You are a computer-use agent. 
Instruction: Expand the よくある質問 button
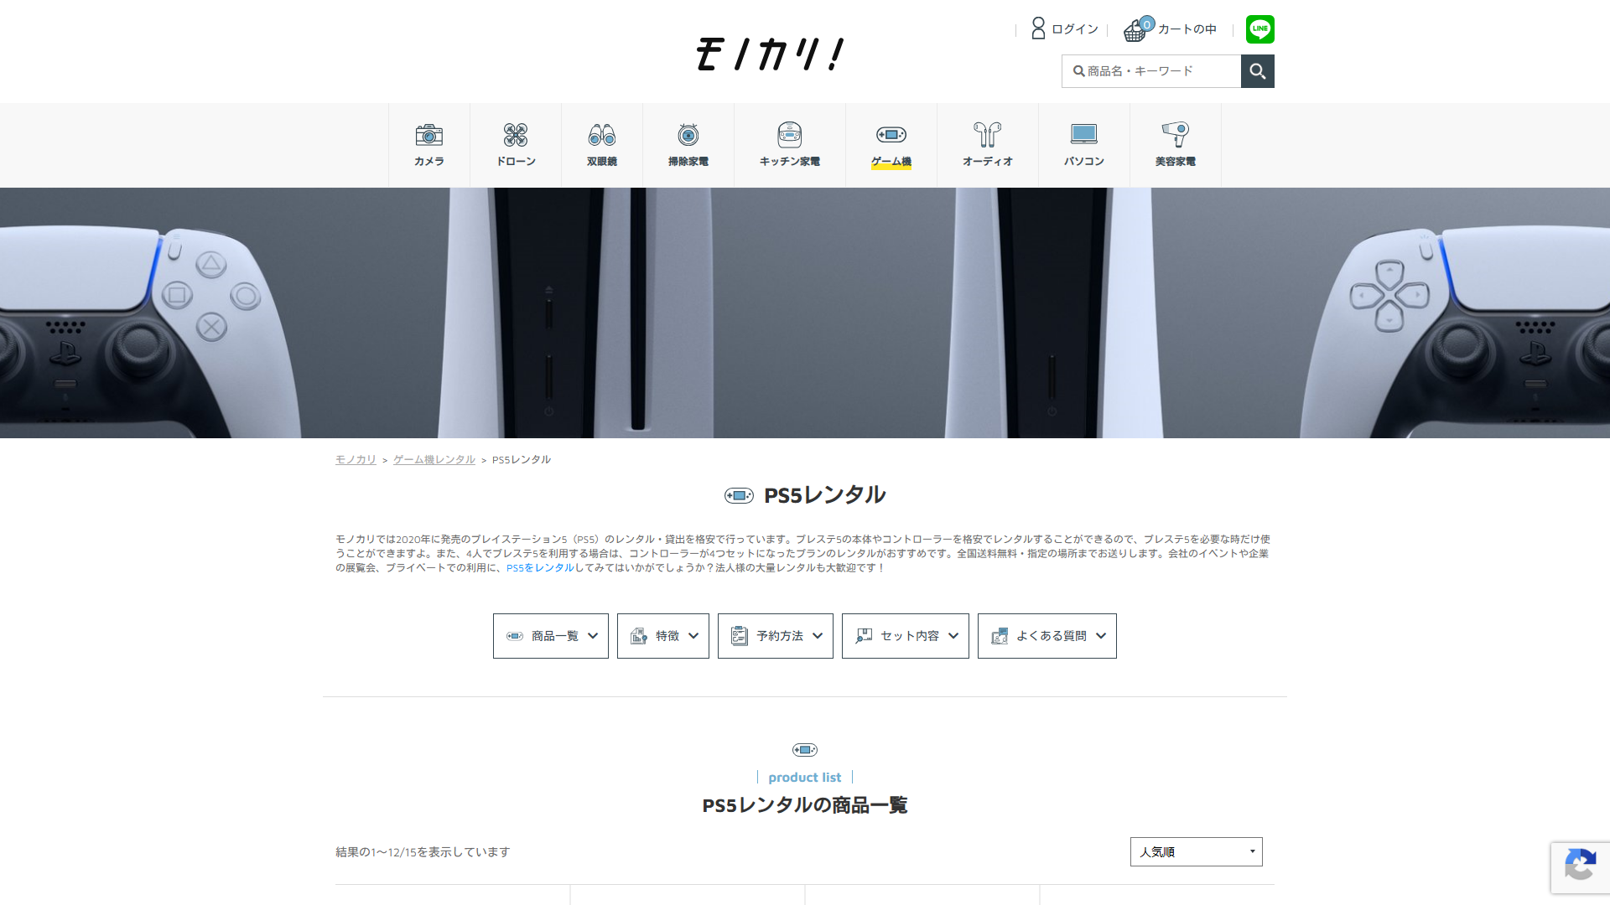click(x=1046, y=636)
